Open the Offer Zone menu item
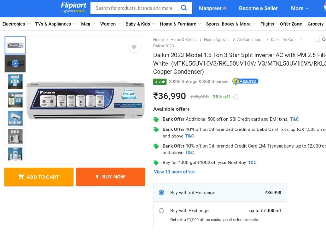This screenshot has width=326, height=239. [x=291, y=24]
